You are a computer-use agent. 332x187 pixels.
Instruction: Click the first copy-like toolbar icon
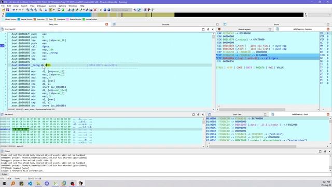coord(27,10)
